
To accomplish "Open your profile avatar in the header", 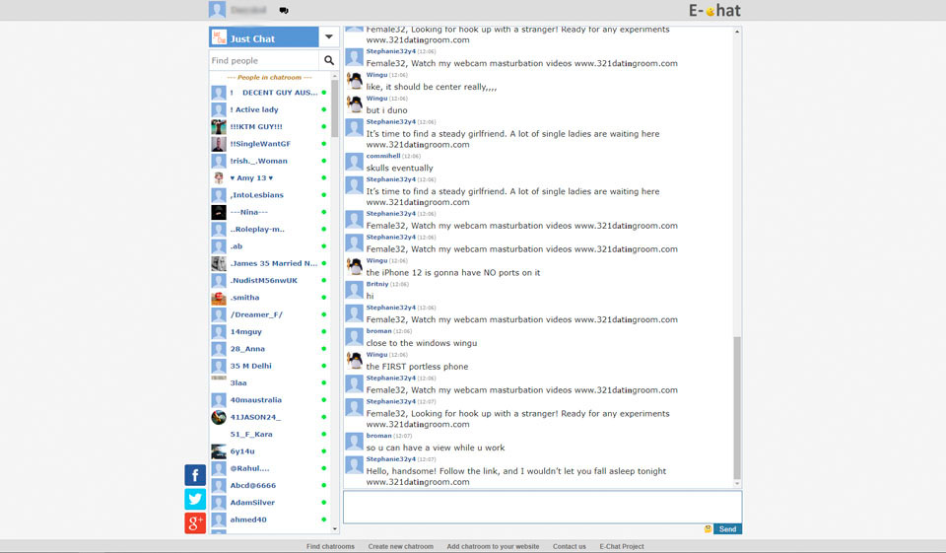I will pyautogui.click(x=217, y=10).
